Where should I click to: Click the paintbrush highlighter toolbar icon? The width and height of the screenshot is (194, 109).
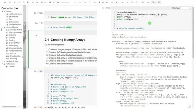(142, 2)
